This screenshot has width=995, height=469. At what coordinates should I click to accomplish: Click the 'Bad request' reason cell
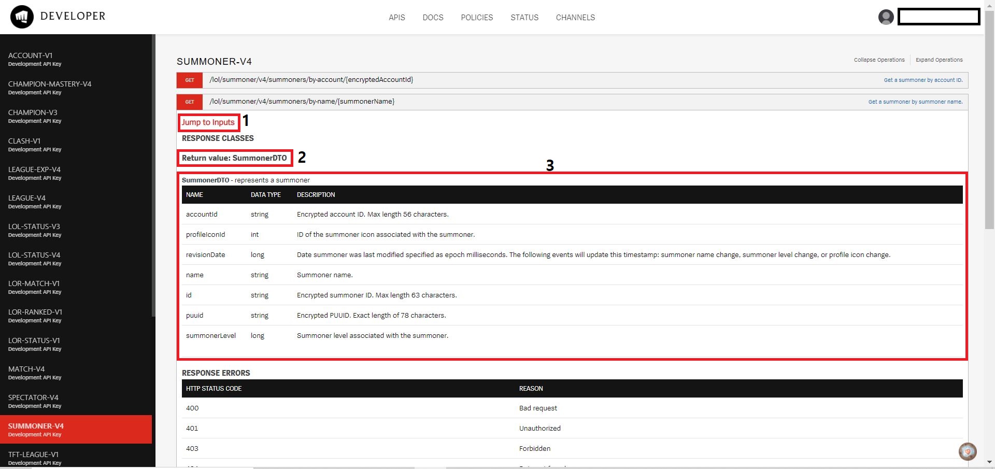[x=538, y=408]
